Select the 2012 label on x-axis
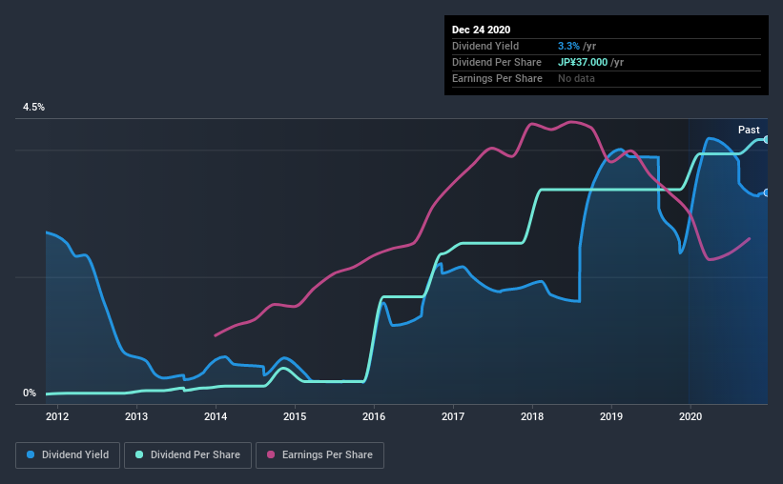The height and width of the screenshot is (484, 783). pyautogui.click(x=57, y=416)
